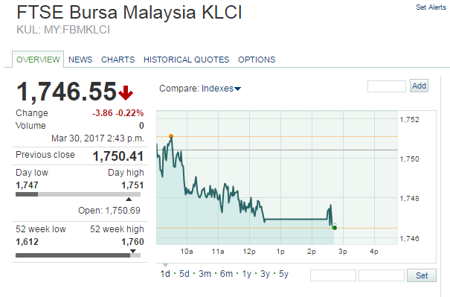Click the second date range input field
The image size is (450, 297).
coord(382,275)
